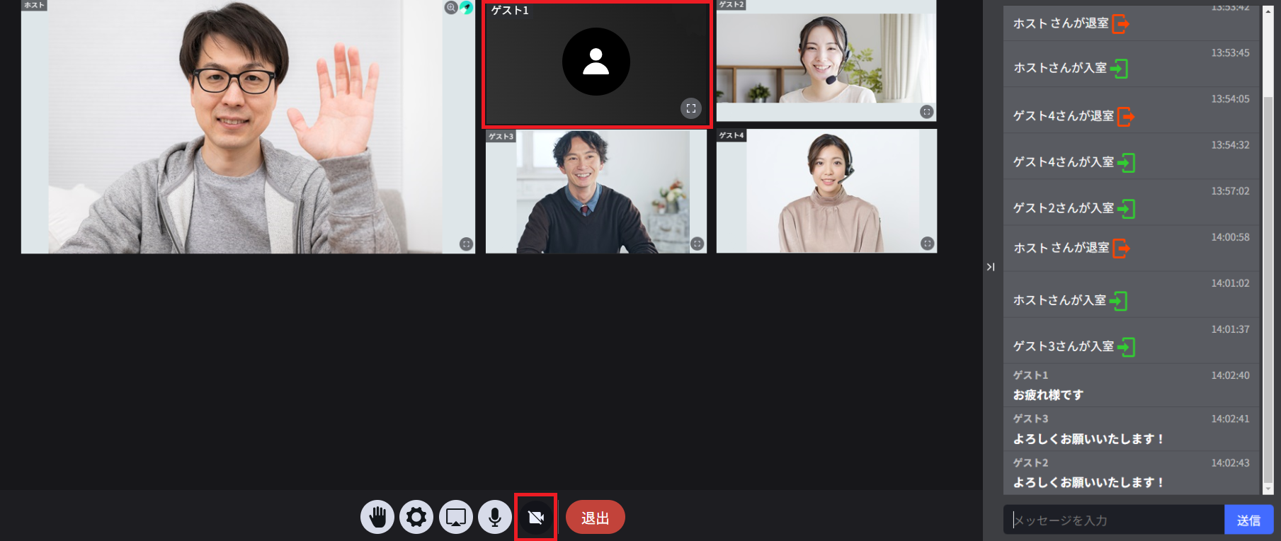
Task: Expand the host video to fullscreen
Action: click(x=466, y=244)
